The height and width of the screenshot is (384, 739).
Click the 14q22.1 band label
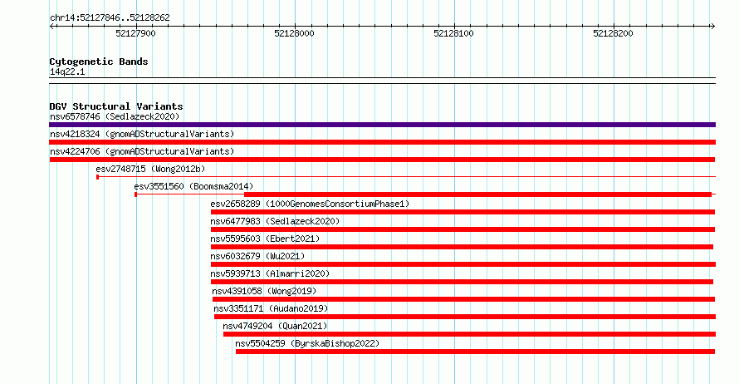[67, 71]
